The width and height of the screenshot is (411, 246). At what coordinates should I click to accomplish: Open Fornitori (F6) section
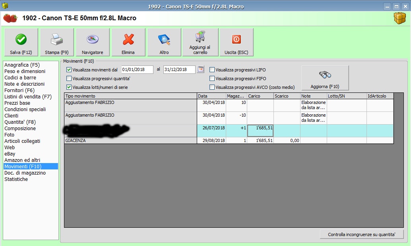click(31, 90)
